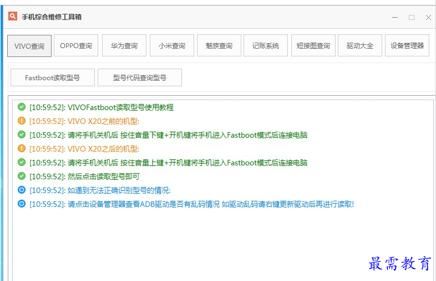Click window title 手机综合维修工具箱

click(52, 17)
